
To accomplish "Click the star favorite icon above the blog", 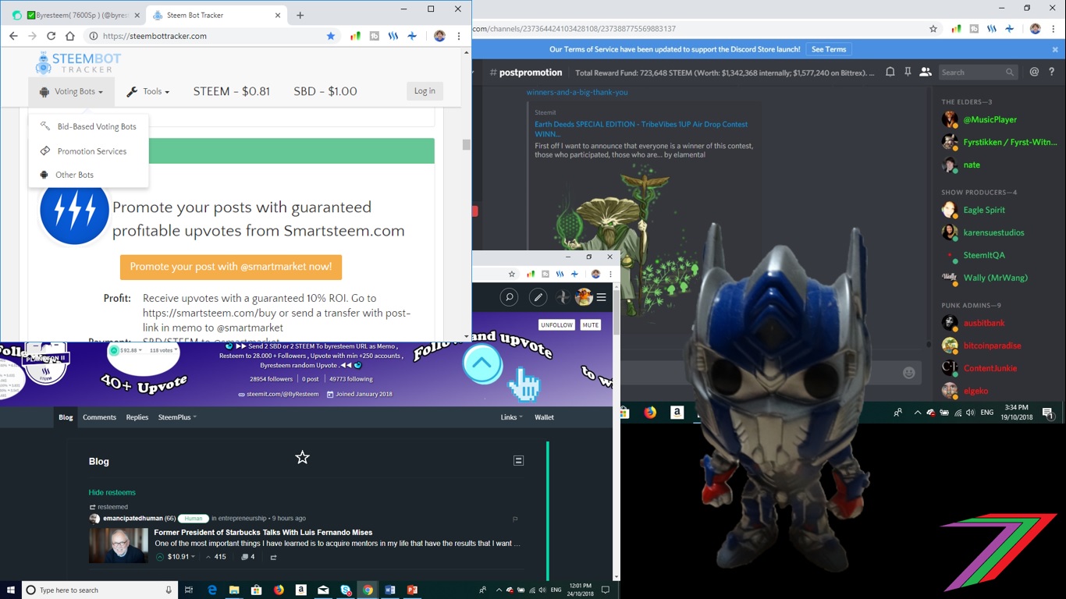I will tap(302, 458).
